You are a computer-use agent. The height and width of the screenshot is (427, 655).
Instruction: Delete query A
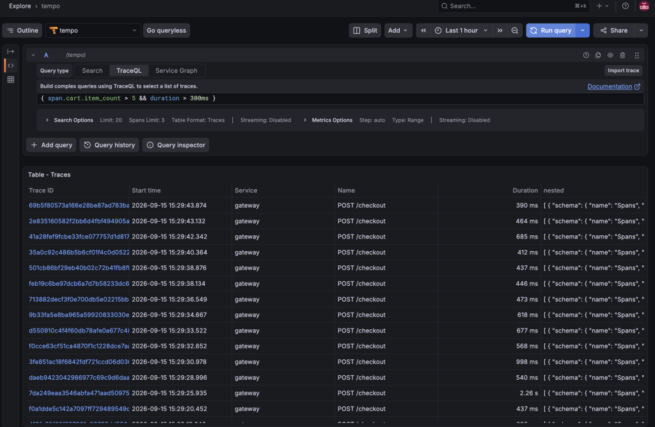point(622,55)
